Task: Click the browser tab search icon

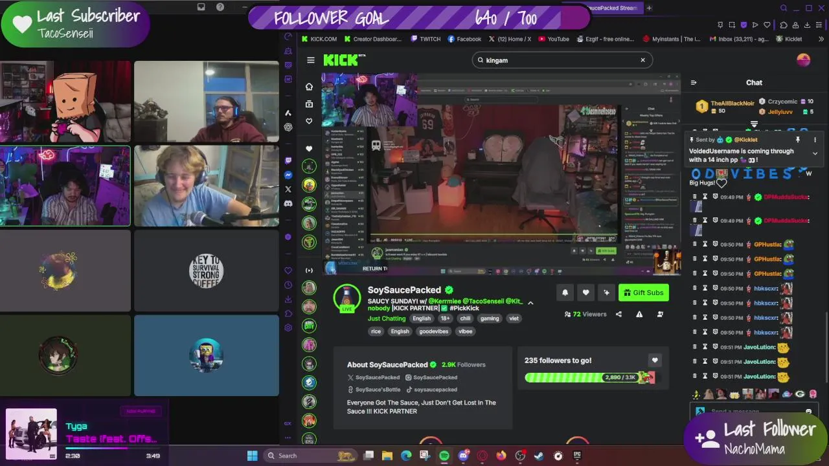Action: click(784, 8)
